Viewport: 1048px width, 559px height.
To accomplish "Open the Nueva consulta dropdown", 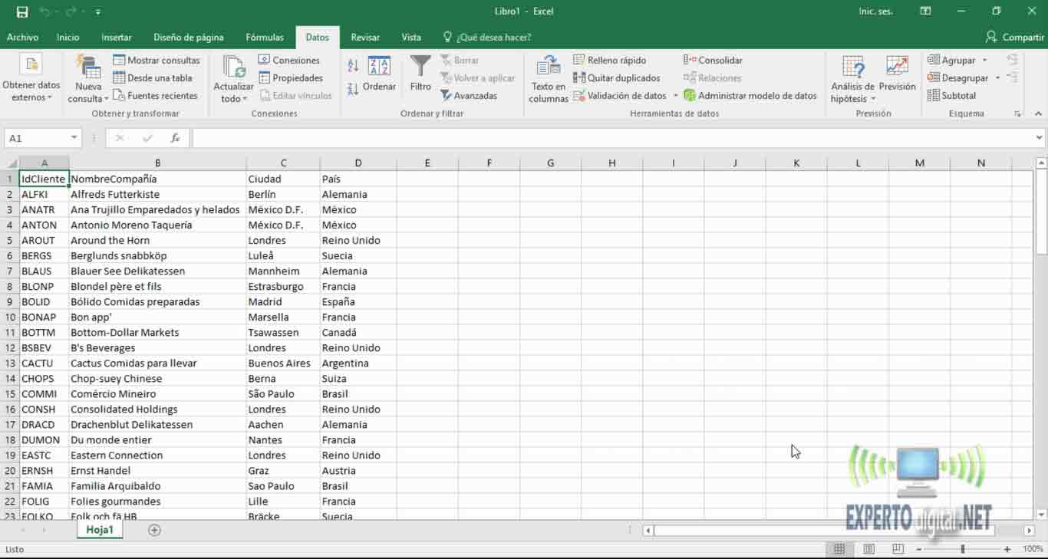I will pos(87,77).
